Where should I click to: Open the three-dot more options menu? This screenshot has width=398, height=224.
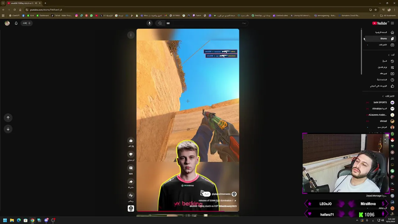[131, 35]
